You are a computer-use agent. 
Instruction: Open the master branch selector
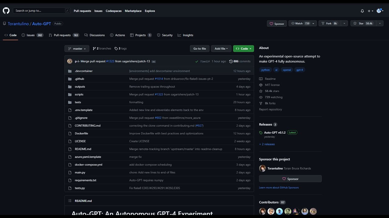click(77, 48)
